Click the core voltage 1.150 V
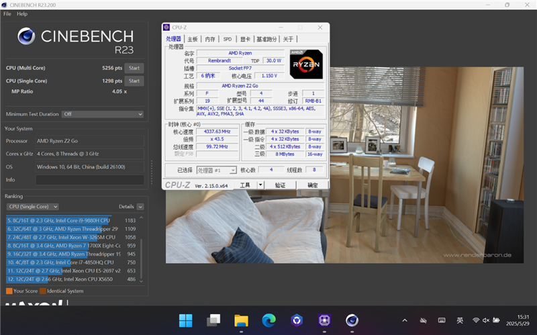Viewport: 537px width, 335px height. point(269,76)
